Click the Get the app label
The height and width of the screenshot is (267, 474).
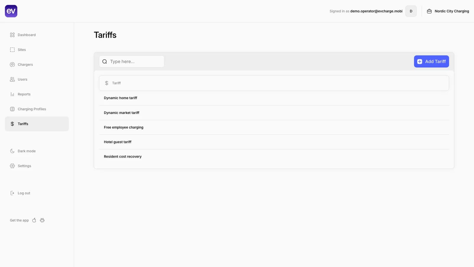[19, 220]
